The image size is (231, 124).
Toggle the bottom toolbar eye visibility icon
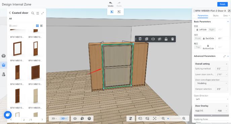click(75, 118)
